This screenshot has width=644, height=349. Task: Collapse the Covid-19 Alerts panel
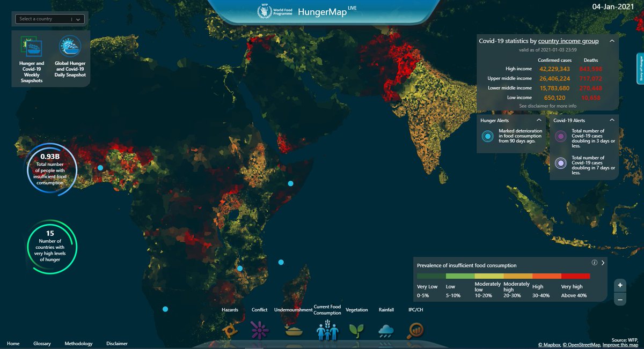point(611,121)
